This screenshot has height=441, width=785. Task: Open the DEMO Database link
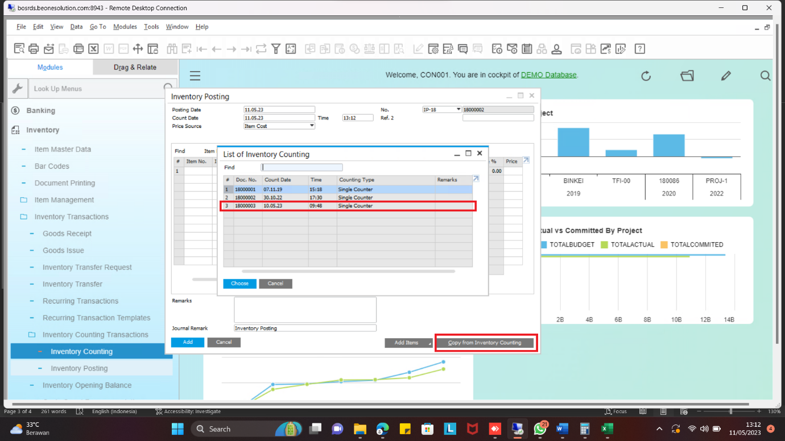pyautogui.click(x=548, y=75)
